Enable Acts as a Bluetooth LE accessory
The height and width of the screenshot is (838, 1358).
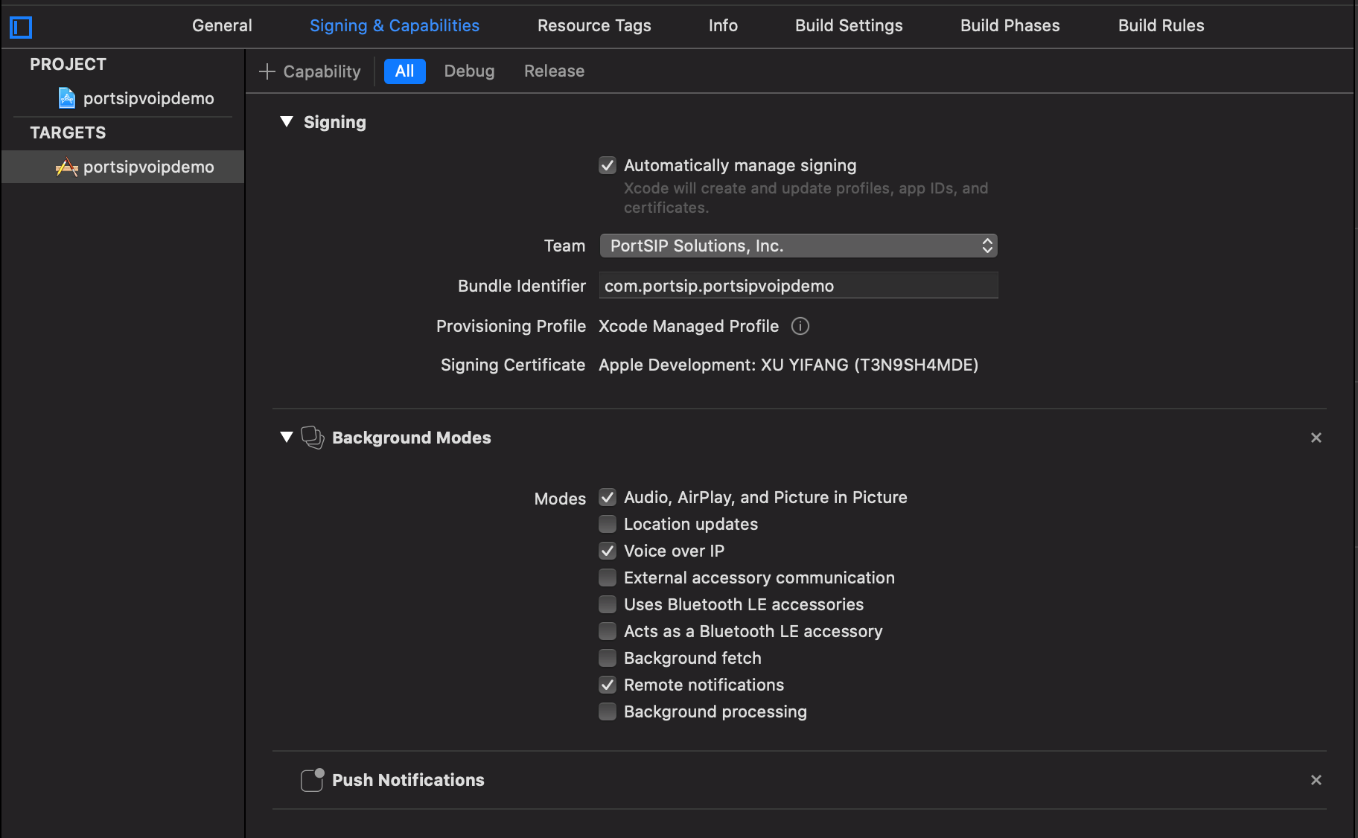608,631
